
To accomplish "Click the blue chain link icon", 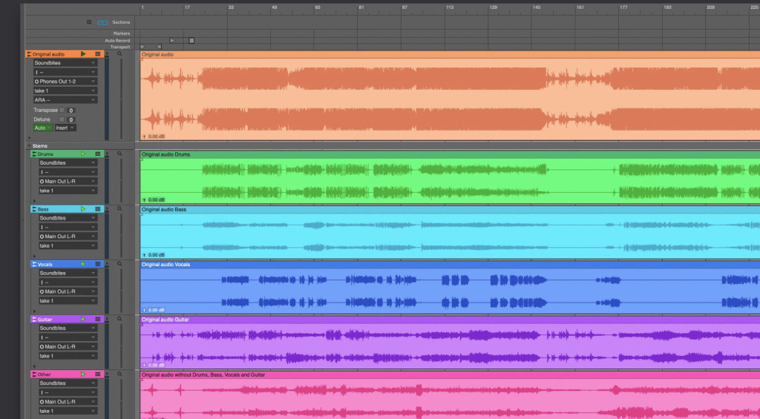I will (102, 22).
